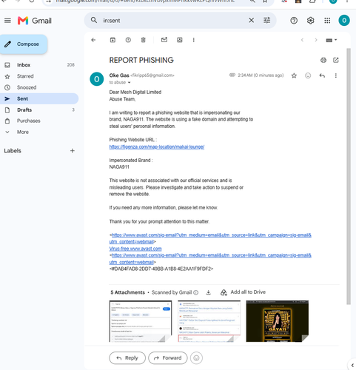Image resolution: width=356 pixels, height=370 pixels.
Task: Show search options filter icon
Action: [266, 20]
